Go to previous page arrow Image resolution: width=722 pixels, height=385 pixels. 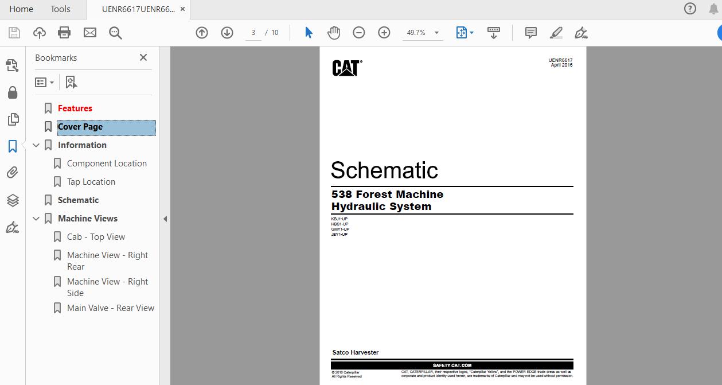[202, 33]
